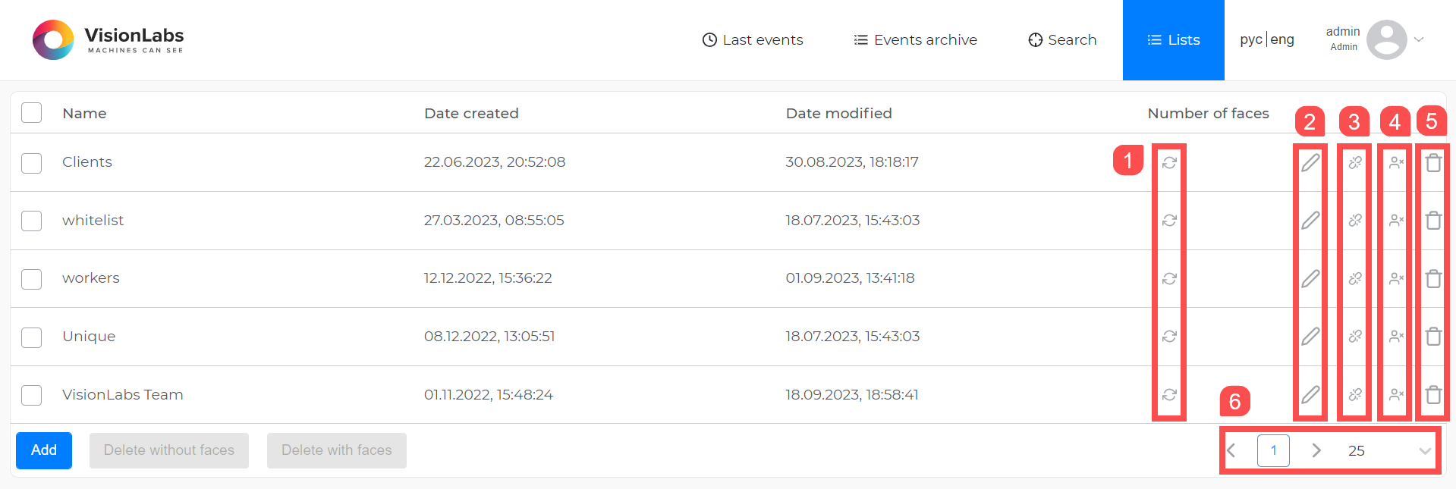Delete the whitelist list via trash icon
Image resolution: width=1456 pixels, height=489 pixels.
[1433, 221]
